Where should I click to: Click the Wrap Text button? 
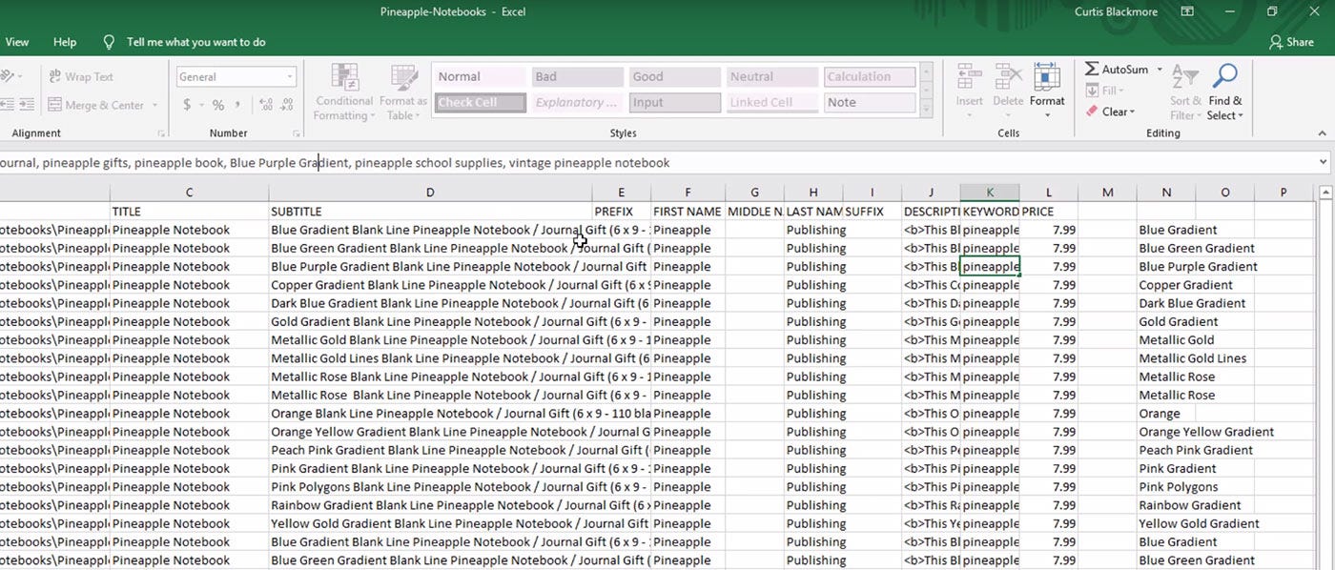coord(81,77)
